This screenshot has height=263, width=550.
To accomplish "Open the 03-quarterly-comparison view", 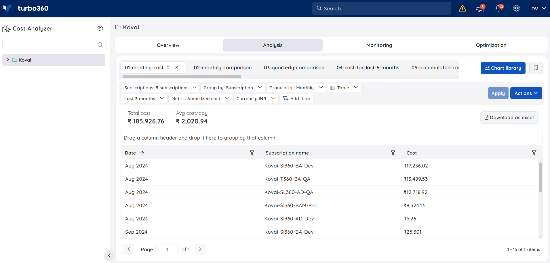I will 294,68.
